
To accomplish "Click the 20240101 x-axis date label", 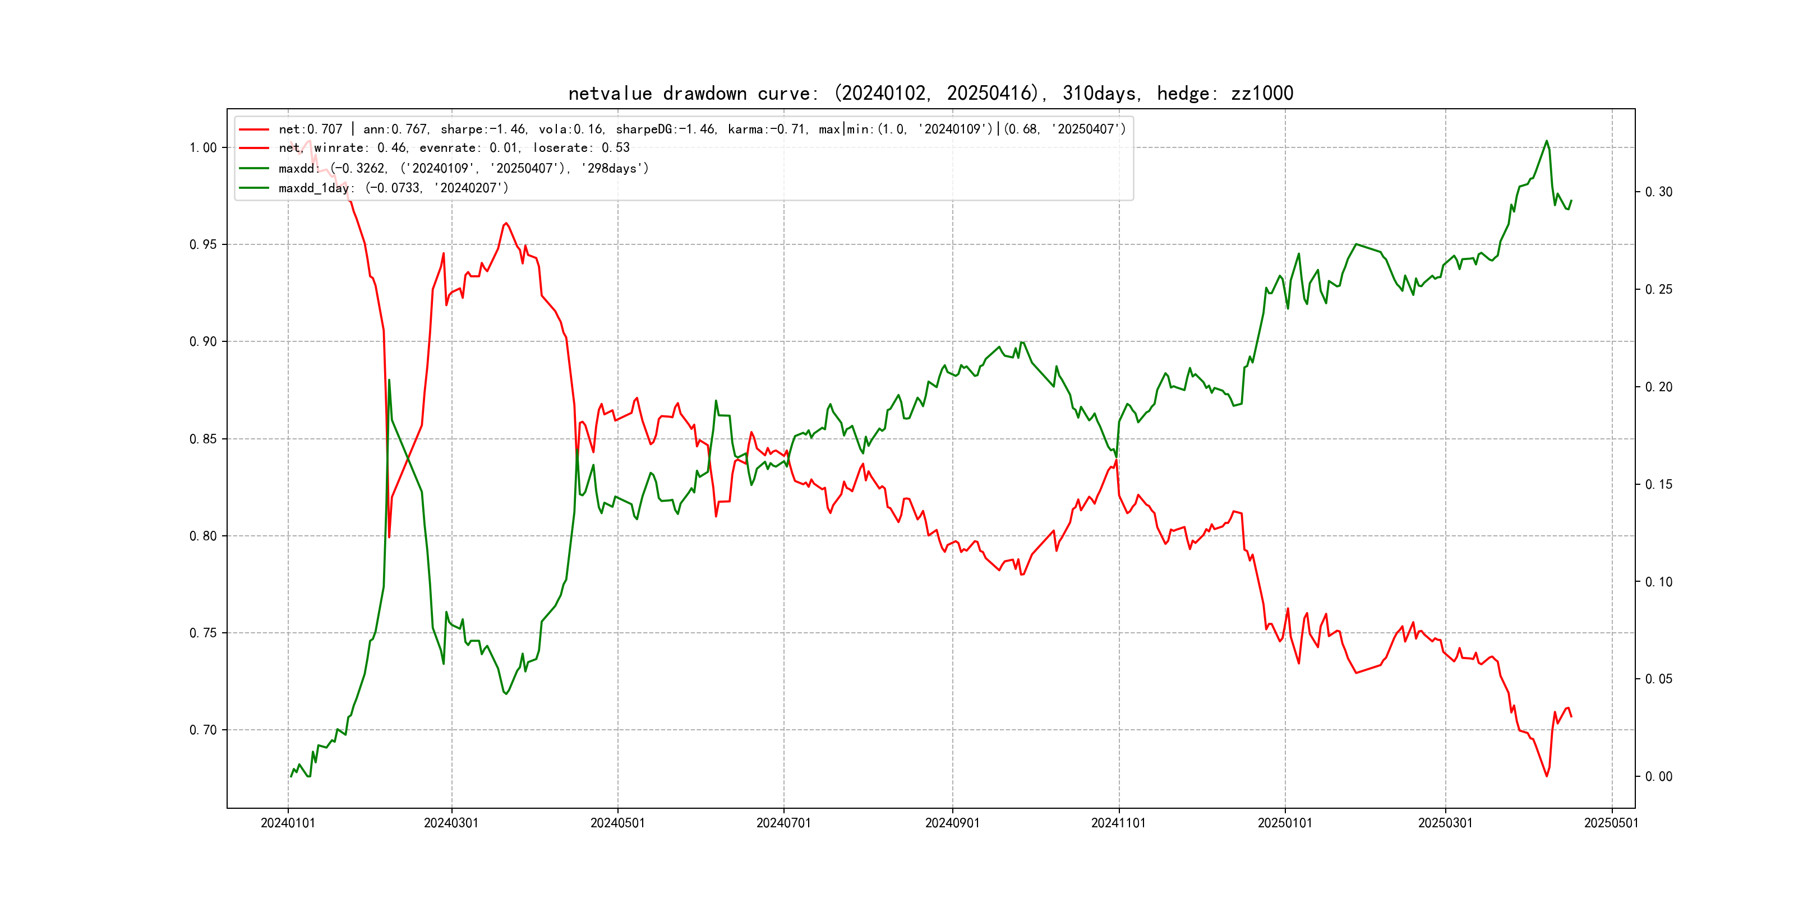I will click(x=288, y=823).
